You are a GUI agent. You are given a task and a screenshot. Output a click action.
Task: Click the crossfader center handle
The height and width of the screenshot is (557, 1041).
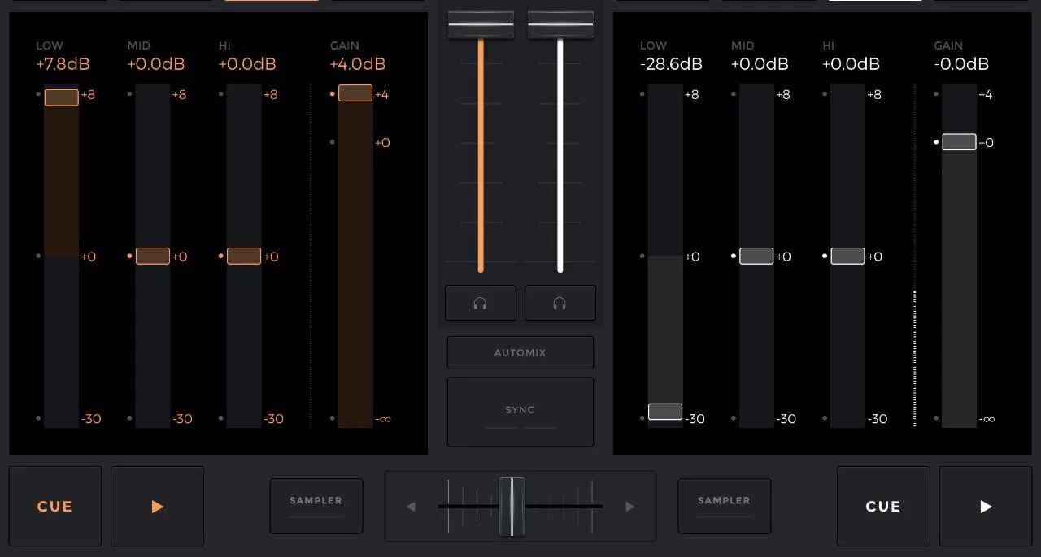pyautogui.click(x=512, y=506)
